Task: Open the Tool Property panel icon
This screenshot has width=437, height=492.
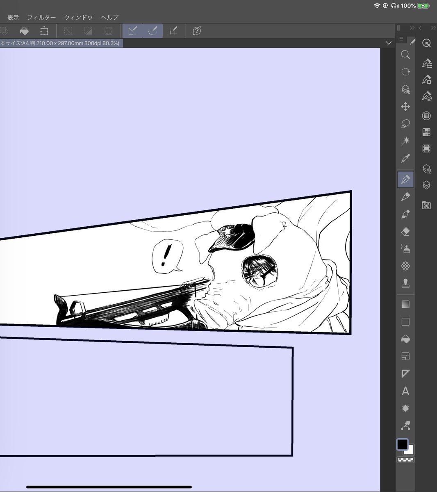Action: click(426, 80)
